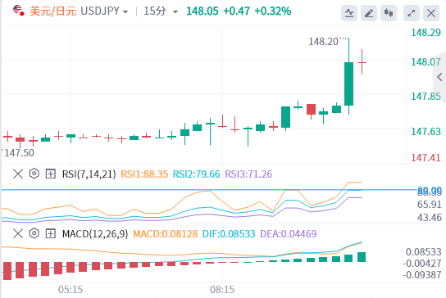Image resolution: width=446 pixels, height=298 pixels.
Task: Click the MACD(12,26,9) label
Action: click(95, 234)
